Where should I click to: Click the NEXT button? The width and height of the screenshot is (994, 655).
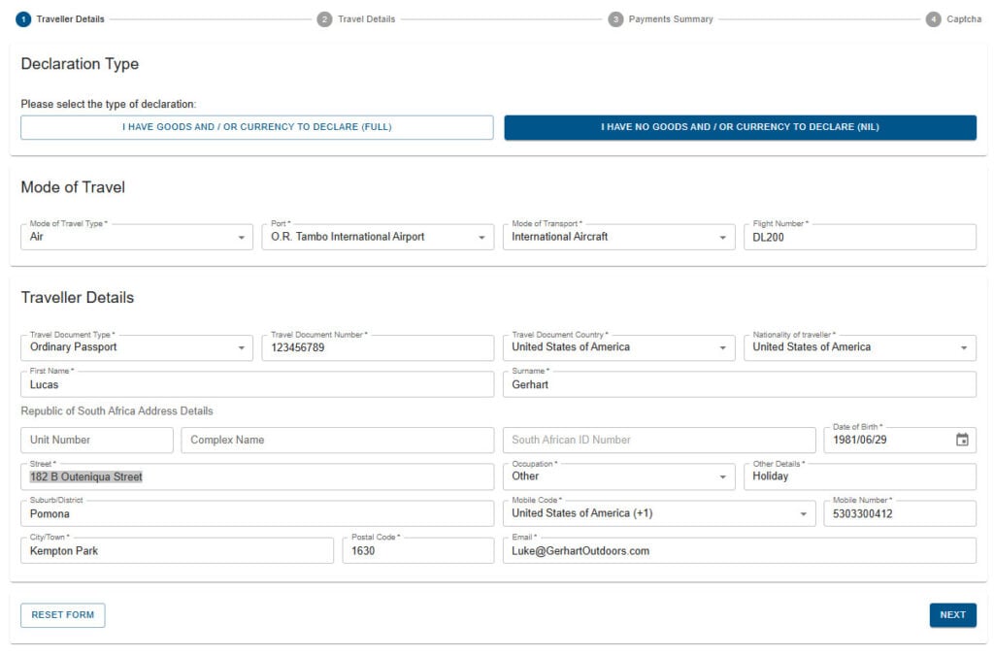click(953, 615)
